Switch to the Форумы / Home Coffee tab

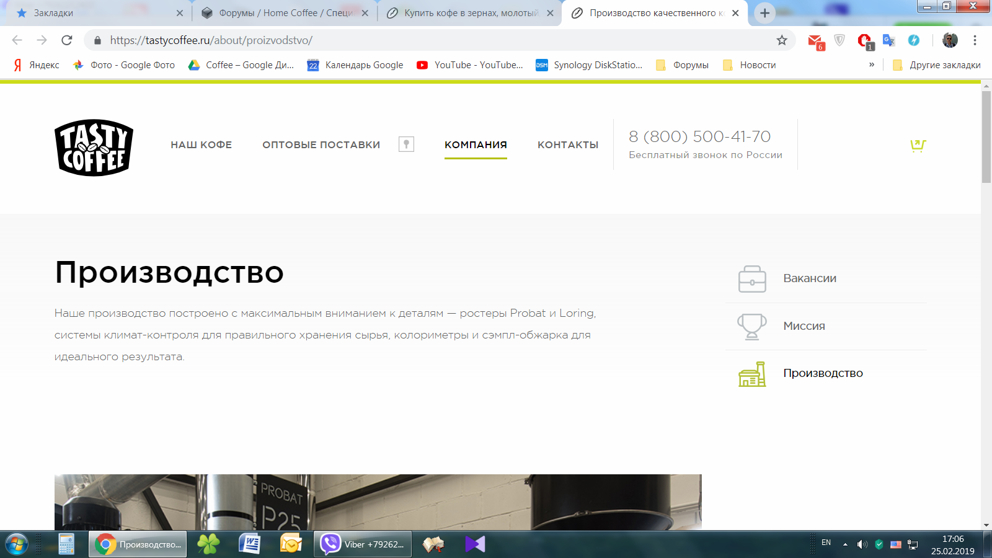[285, 13]
